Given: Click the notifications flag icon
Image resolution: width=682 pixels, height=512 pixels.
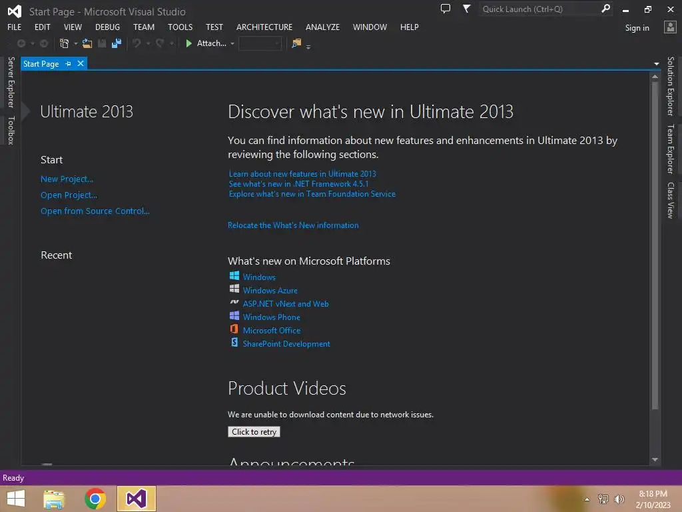Looking at the screenshot, I should (466, 9).
